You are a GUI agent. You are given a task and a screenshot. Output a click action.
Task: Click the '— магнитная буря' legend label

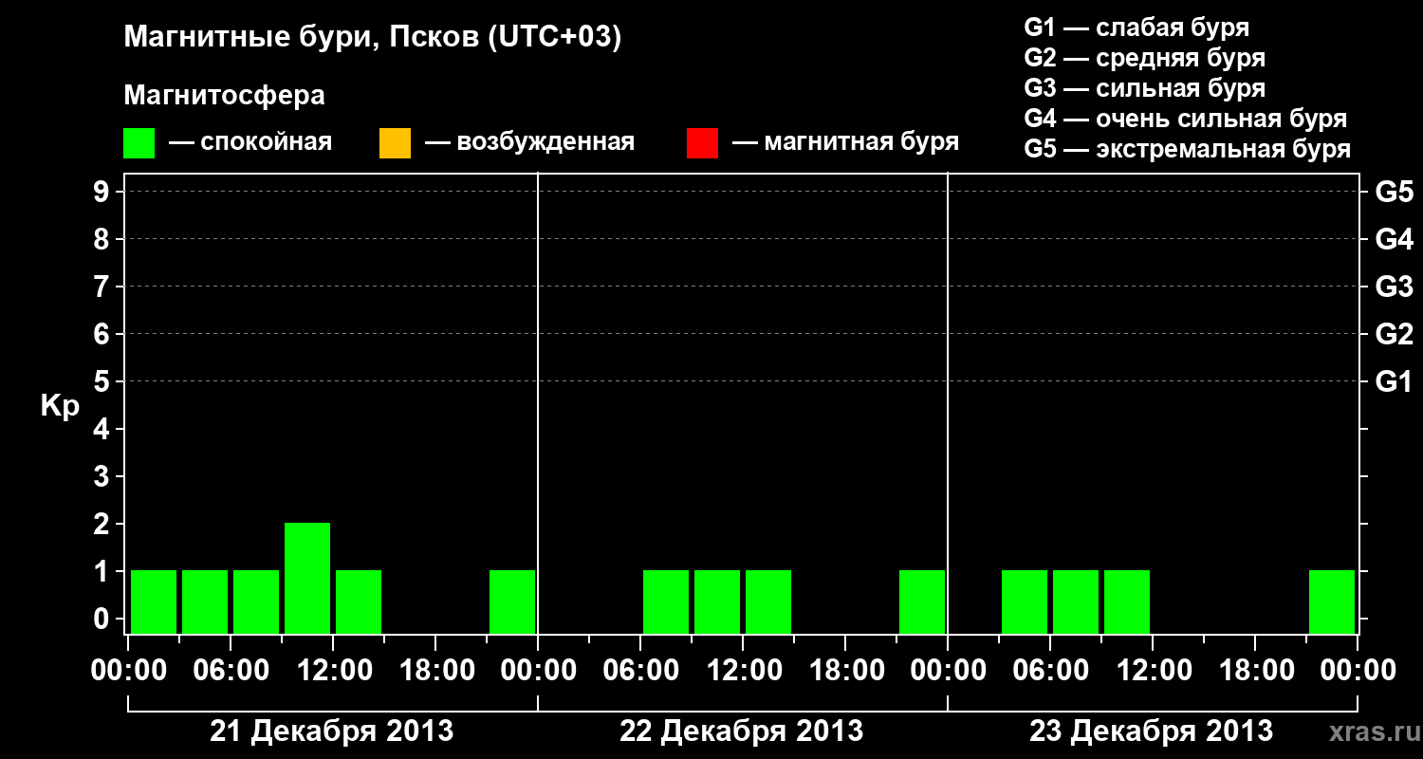(846, 142)
